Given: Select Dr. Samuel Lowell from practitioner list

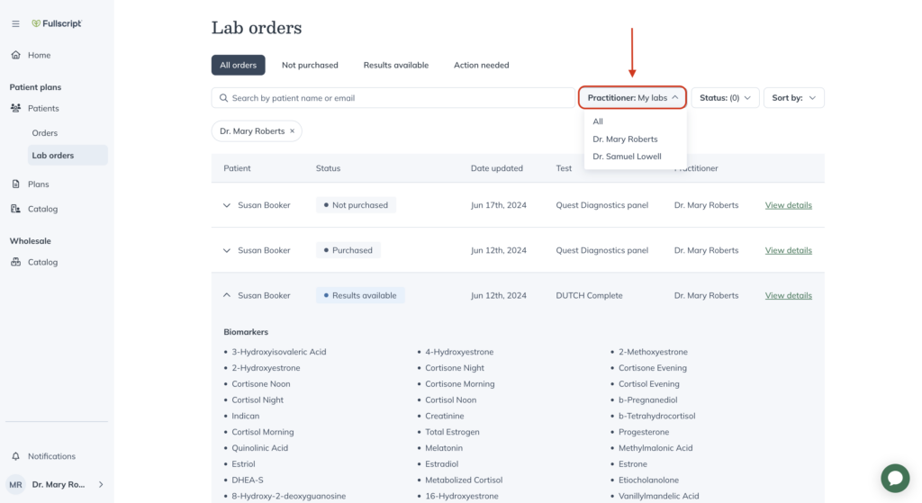Looking at the screenshot, I should click(x=627, y=157).
